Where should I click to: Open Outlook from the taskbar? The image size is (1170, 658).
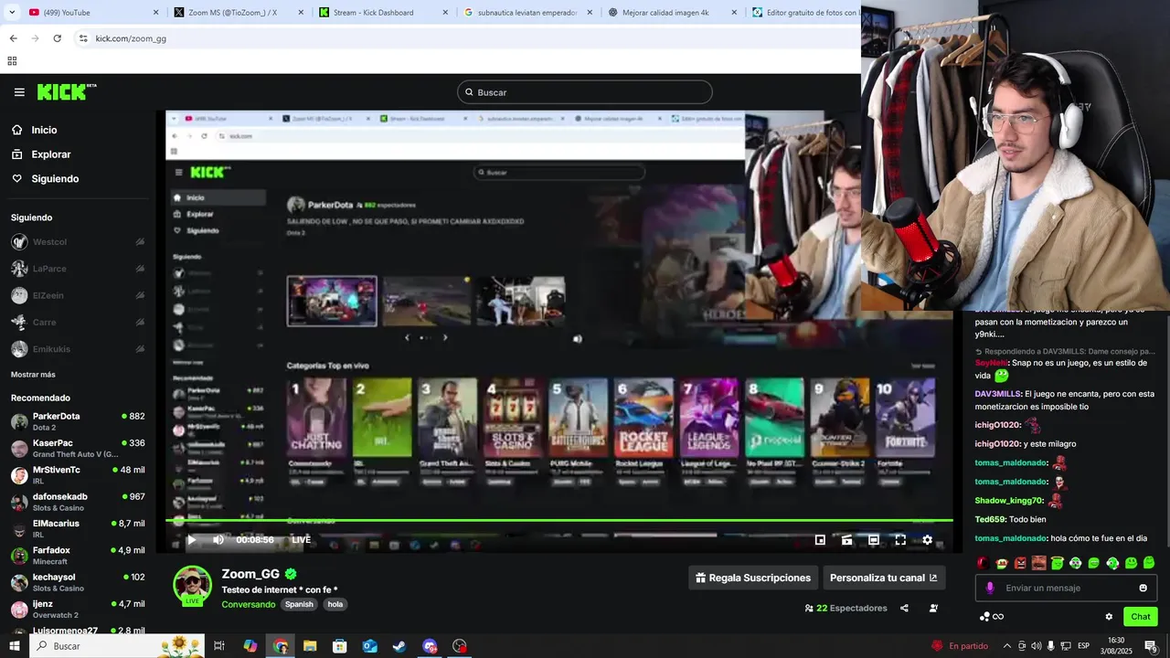pyautogui.click(x=369, y=646)
